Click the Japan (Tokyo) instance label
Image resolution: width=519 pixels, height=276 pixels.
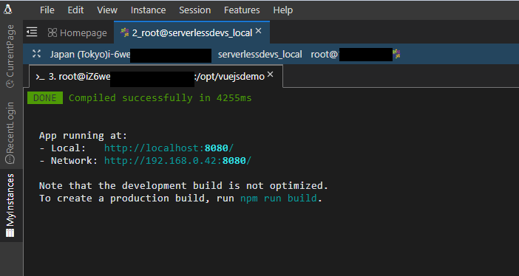click(x=90, y=55)
